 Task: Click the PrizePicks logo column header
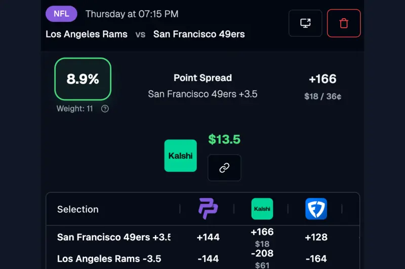208,209
